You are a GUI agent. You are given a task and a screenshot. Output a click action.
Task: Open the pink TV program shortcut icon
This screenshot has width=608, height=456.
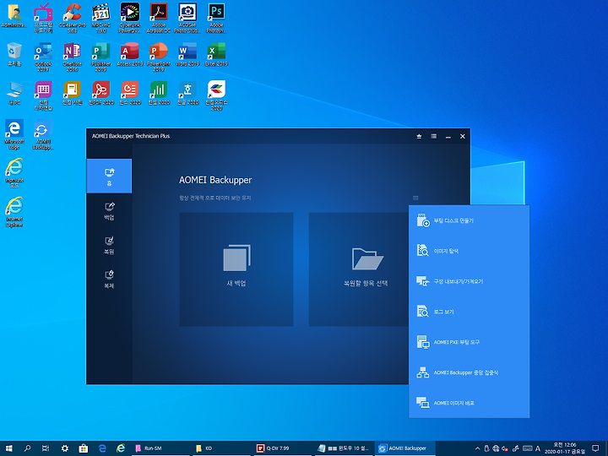[43, 19]
